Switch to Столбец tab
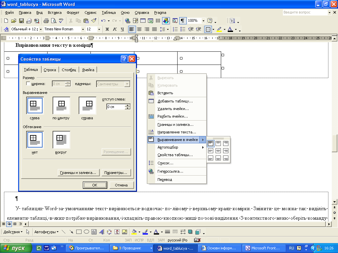 (69, 70)
